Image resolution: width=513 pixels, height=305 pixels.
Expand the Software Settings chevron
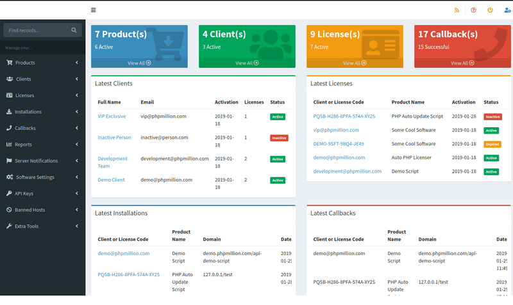point(77,177)
